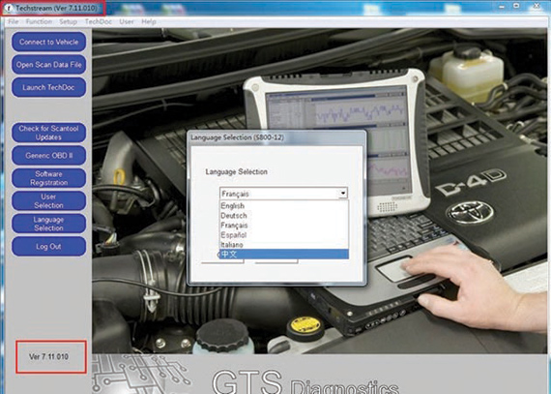Select the highlighted 中文 language option
This screenshot has height=394, width=551.
[284, 254]
